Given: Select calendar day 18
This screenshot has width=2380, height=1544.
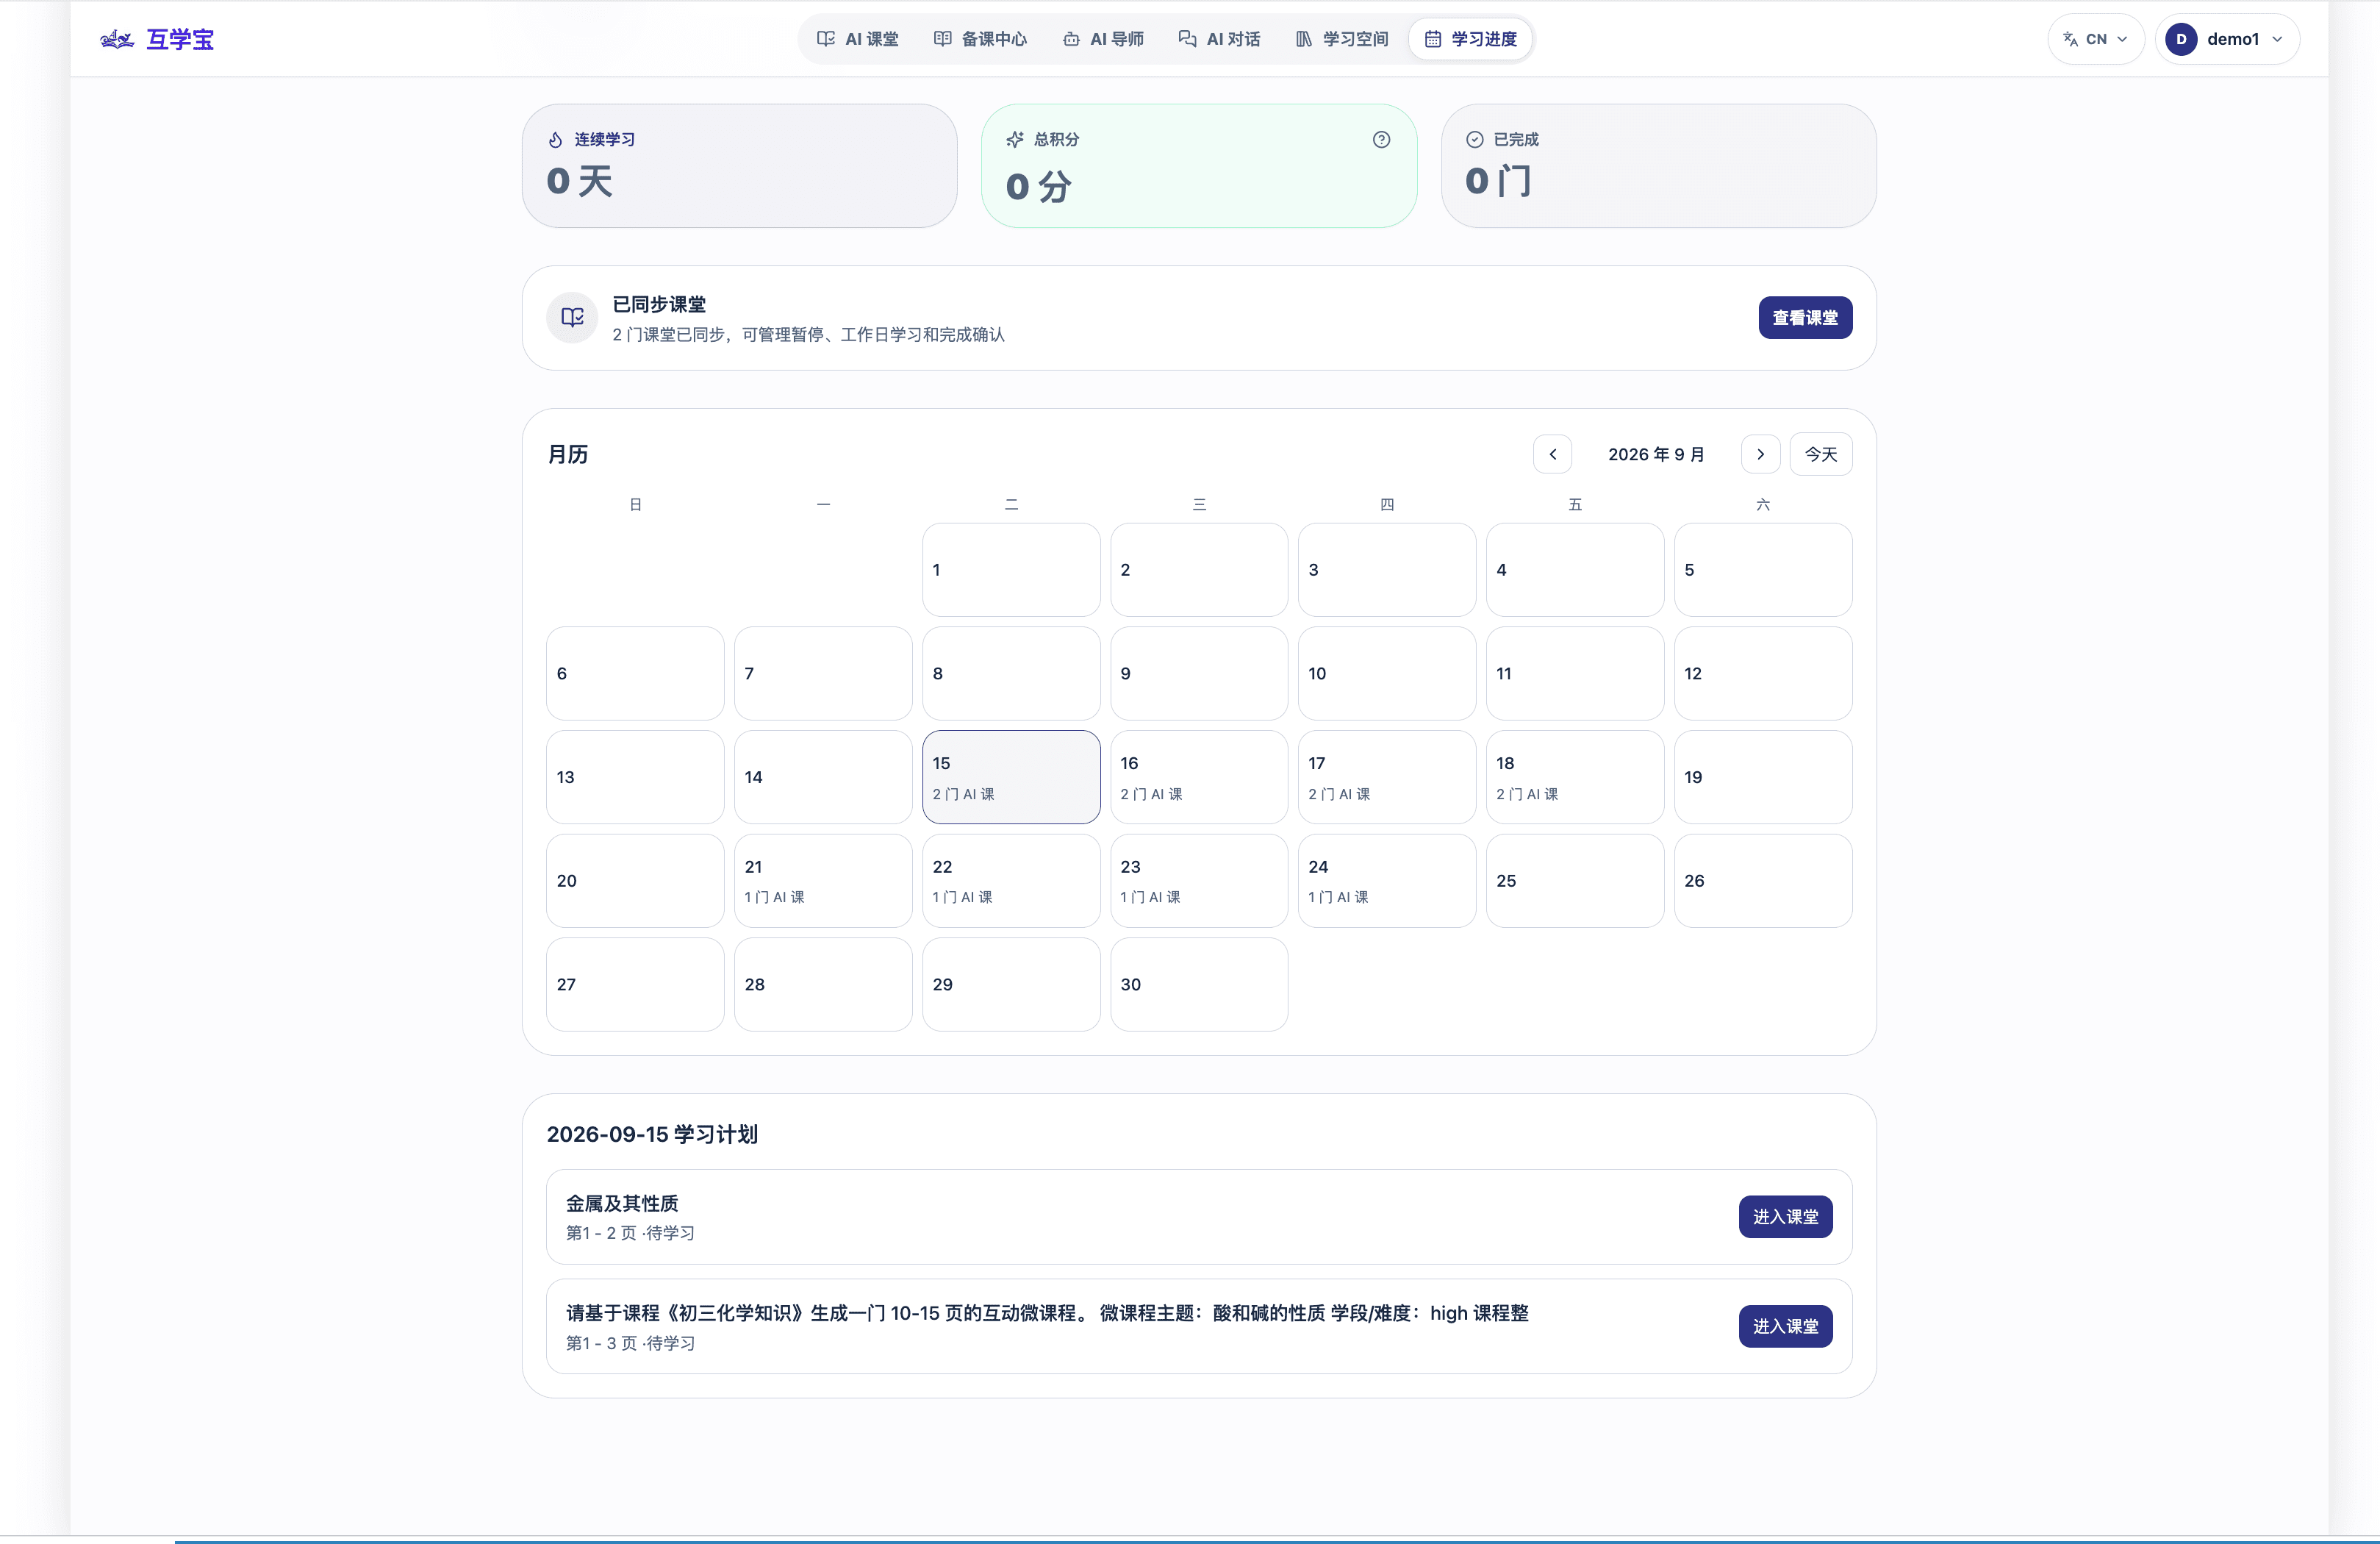Looking at the screenshot, I should (x=1575, y=777).
